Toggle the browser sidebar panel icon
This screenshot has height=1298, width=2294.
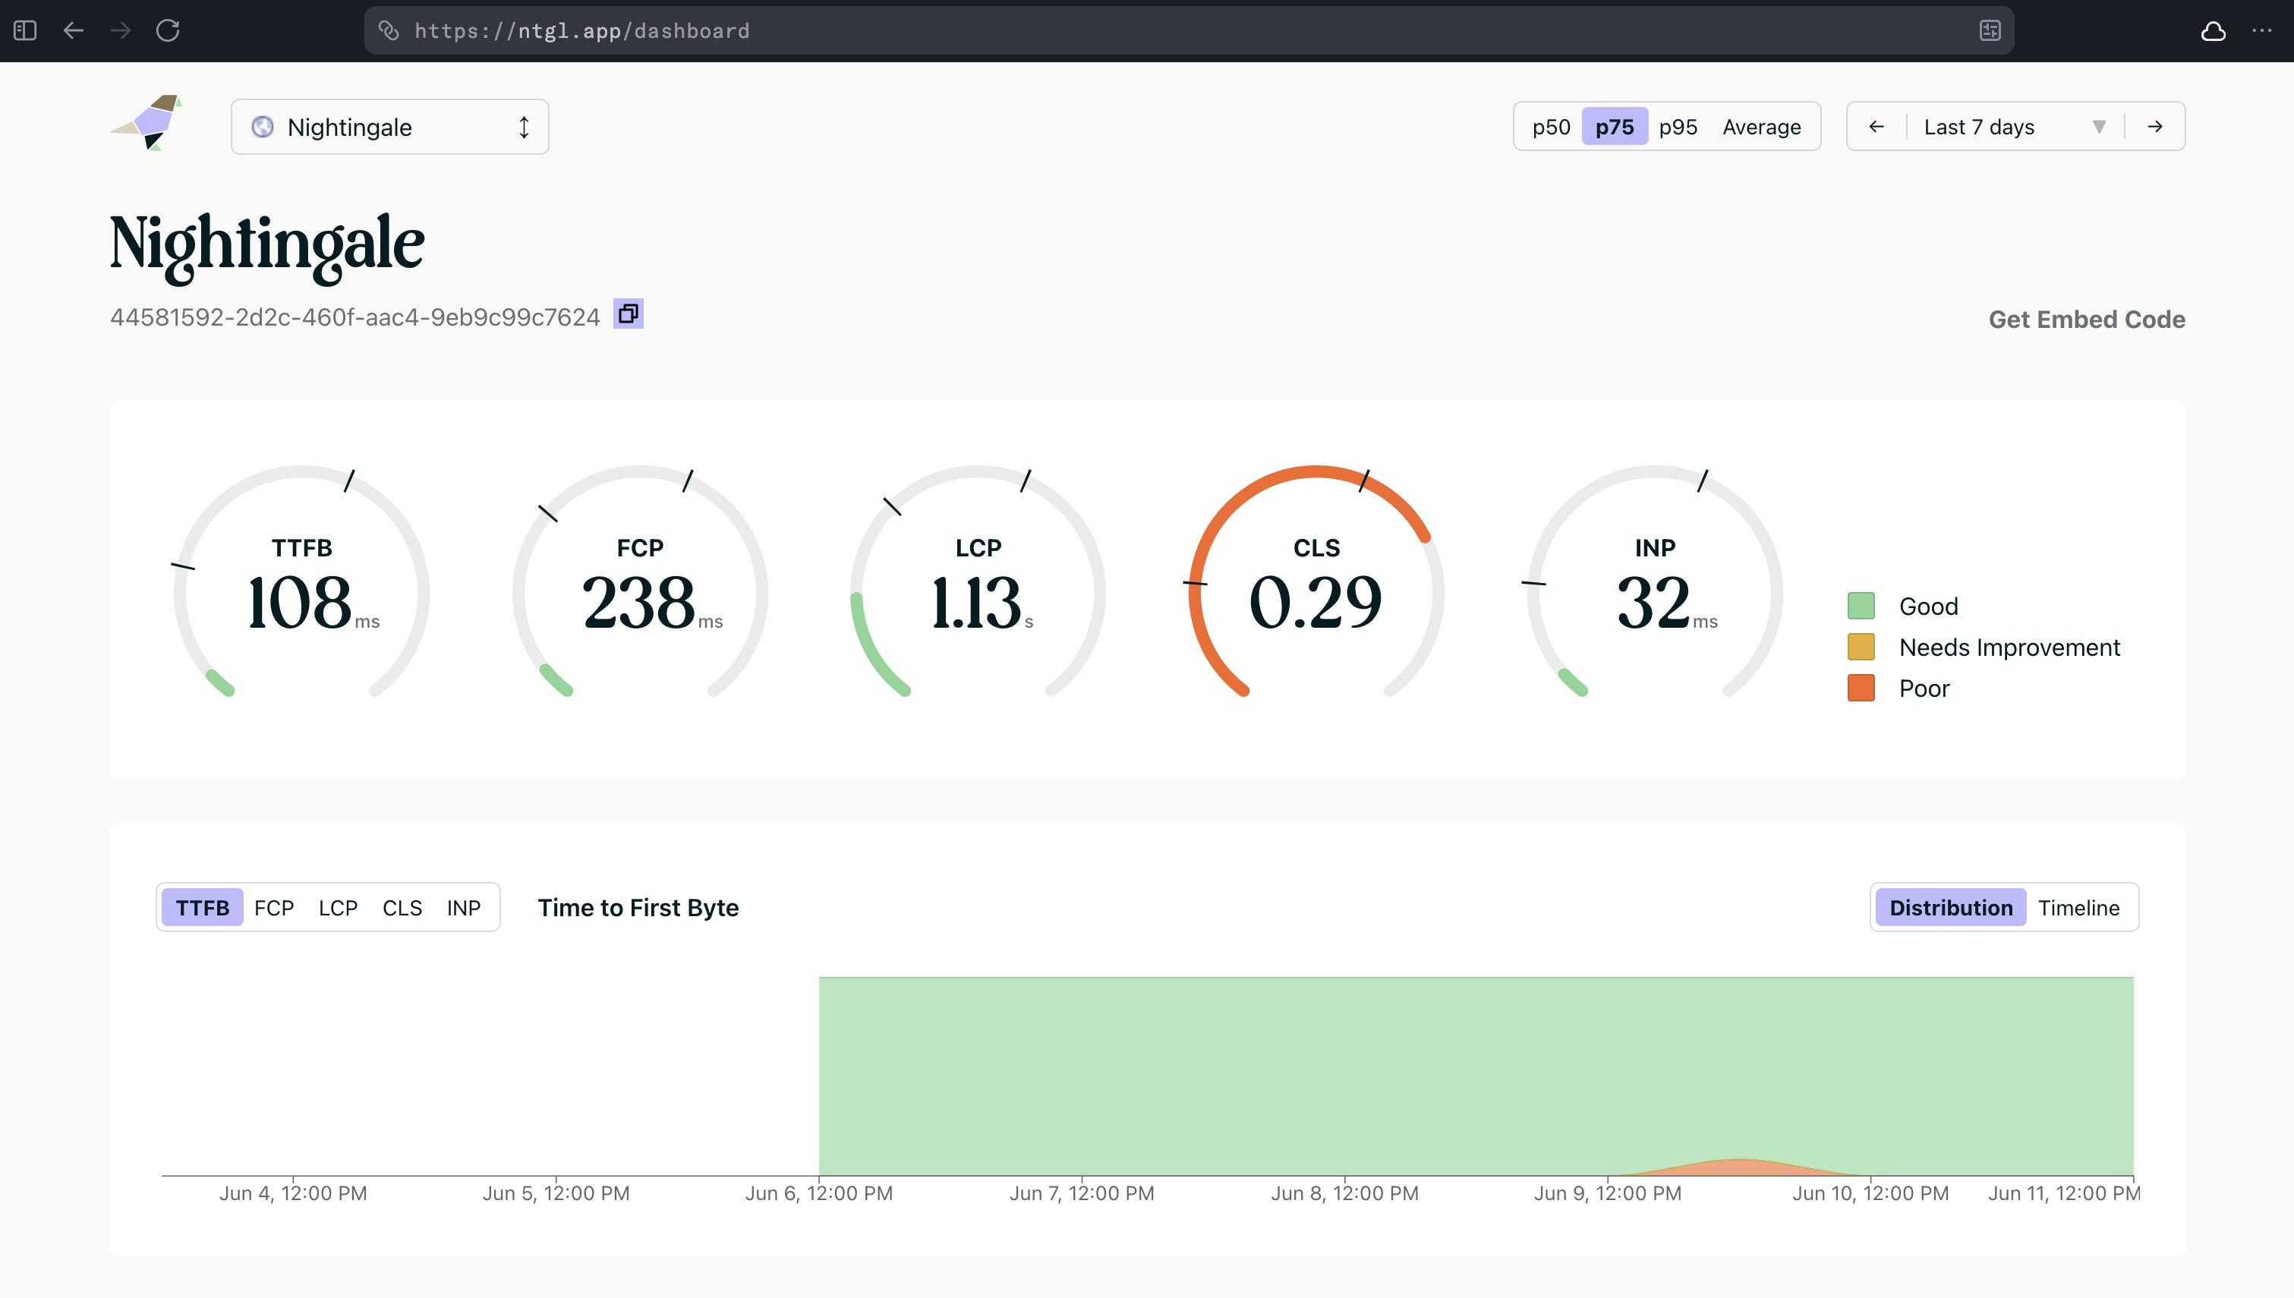(25, 30)
